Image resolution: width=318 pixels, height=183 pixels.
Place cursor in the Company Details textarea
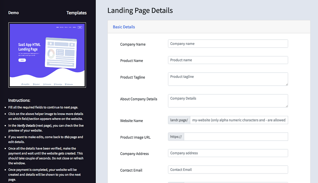(x=228, y=101)
